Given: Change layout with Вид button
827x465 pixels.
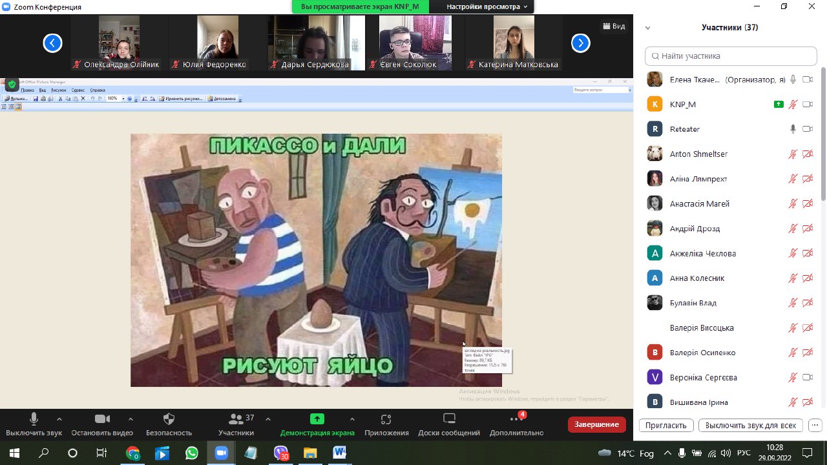Looking at the screenshot, I should (614, 26).
